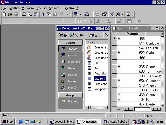Click the delete X icon in database window
The height and width of the screenshot is (125, 166).
tap(107, 35)
